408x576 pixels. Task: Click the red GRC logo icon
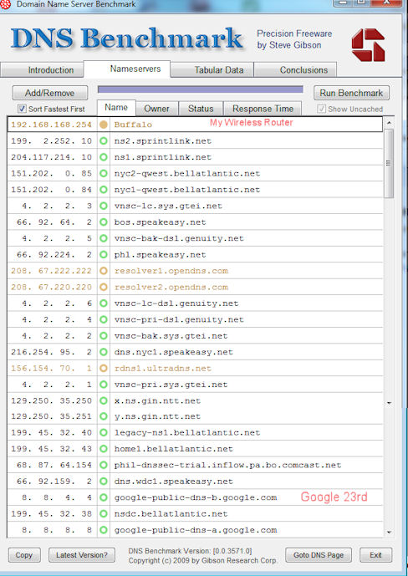pyautogui.click(x=369, y=45)
